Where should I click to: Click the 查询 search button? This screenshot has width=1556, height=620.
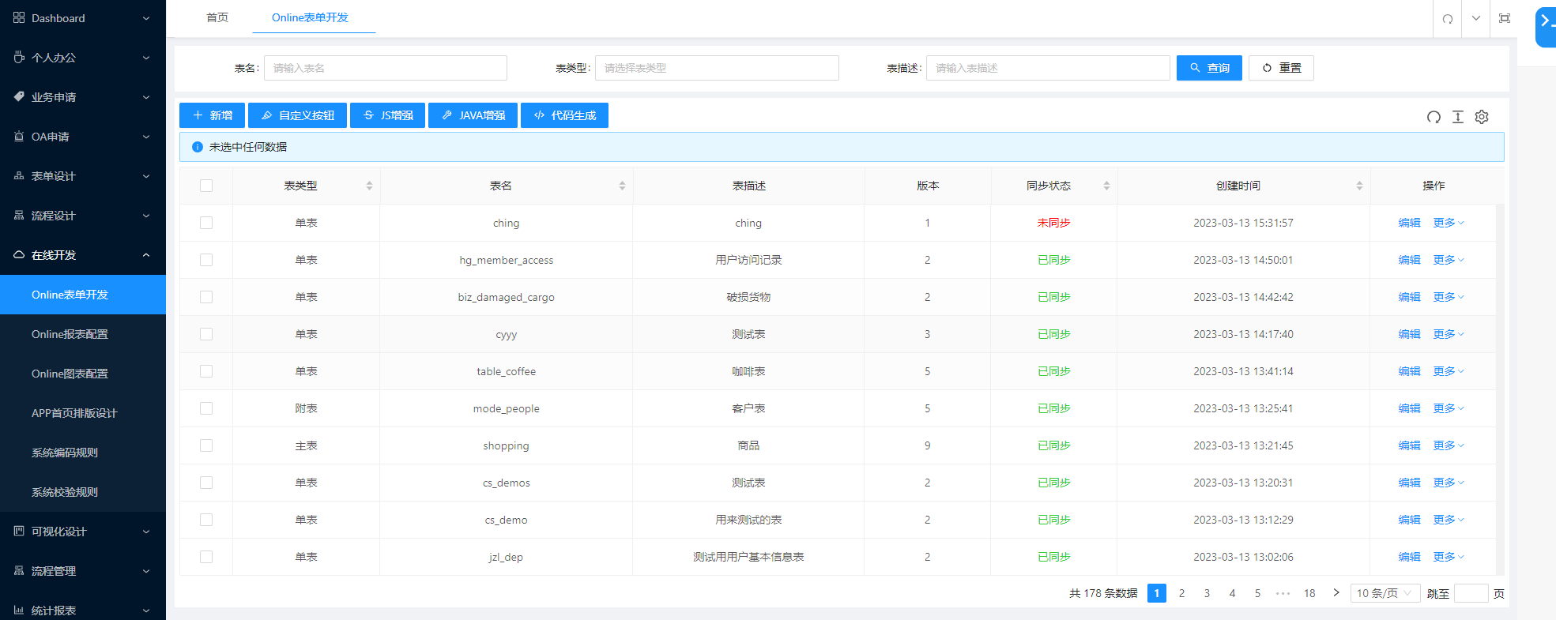coord(1209,68)
